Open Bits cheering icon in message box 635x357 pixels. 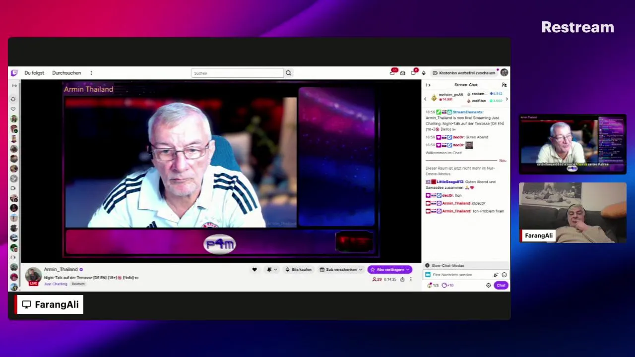496,275
